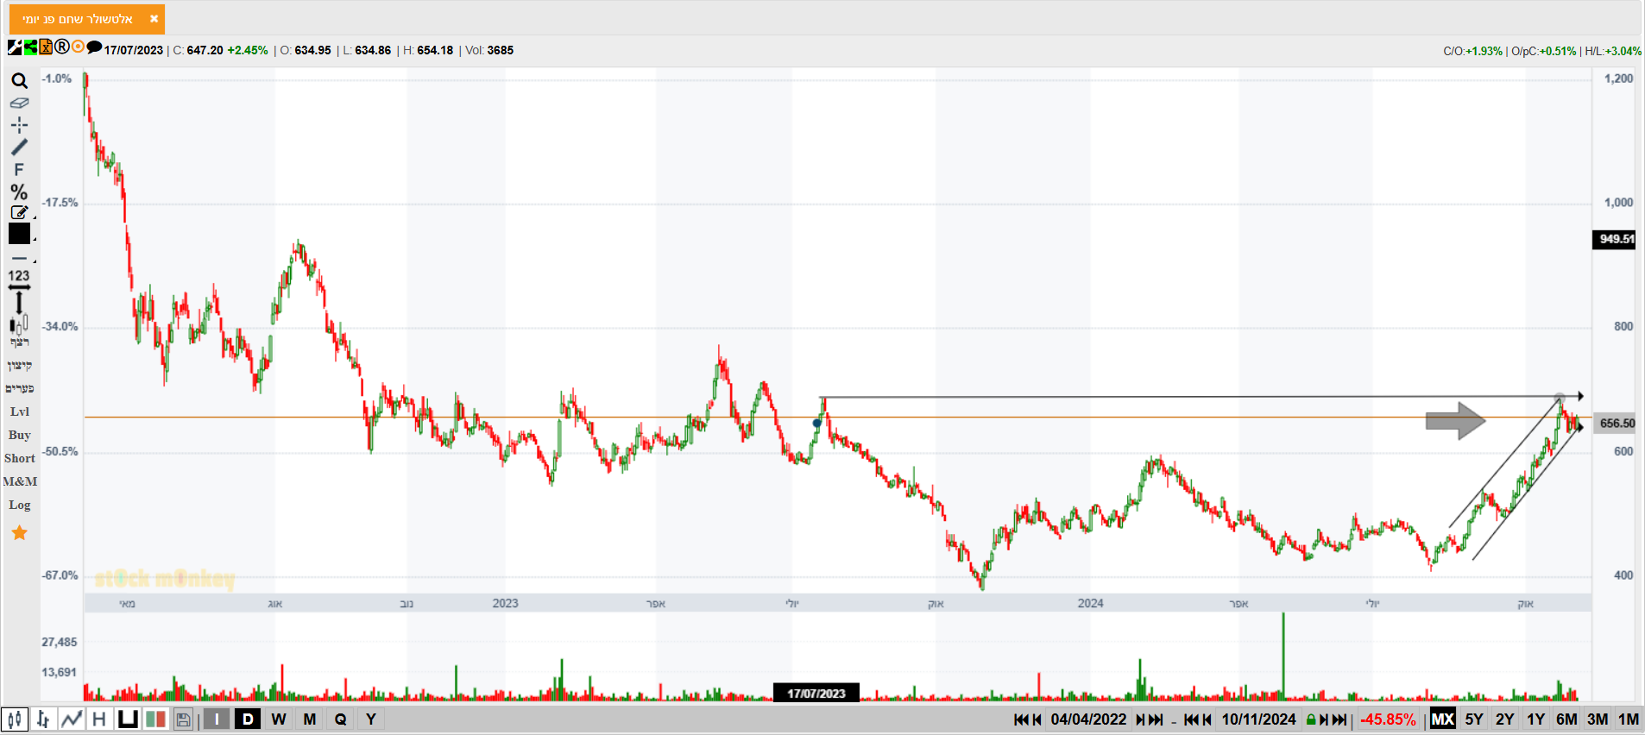Viewport: 1645px width, 735px height.
Task: Select the M monthly interval
Action: tap(310, 719)
